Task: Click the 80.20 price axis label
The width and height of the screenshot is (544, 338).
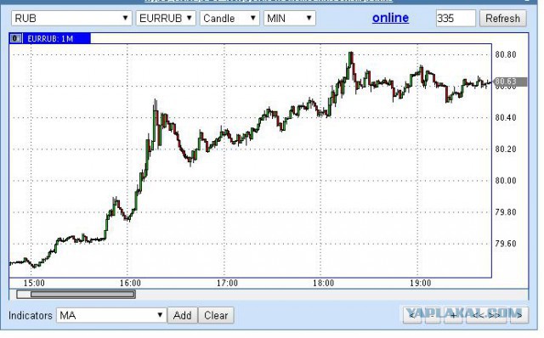Action: (506, 149)
